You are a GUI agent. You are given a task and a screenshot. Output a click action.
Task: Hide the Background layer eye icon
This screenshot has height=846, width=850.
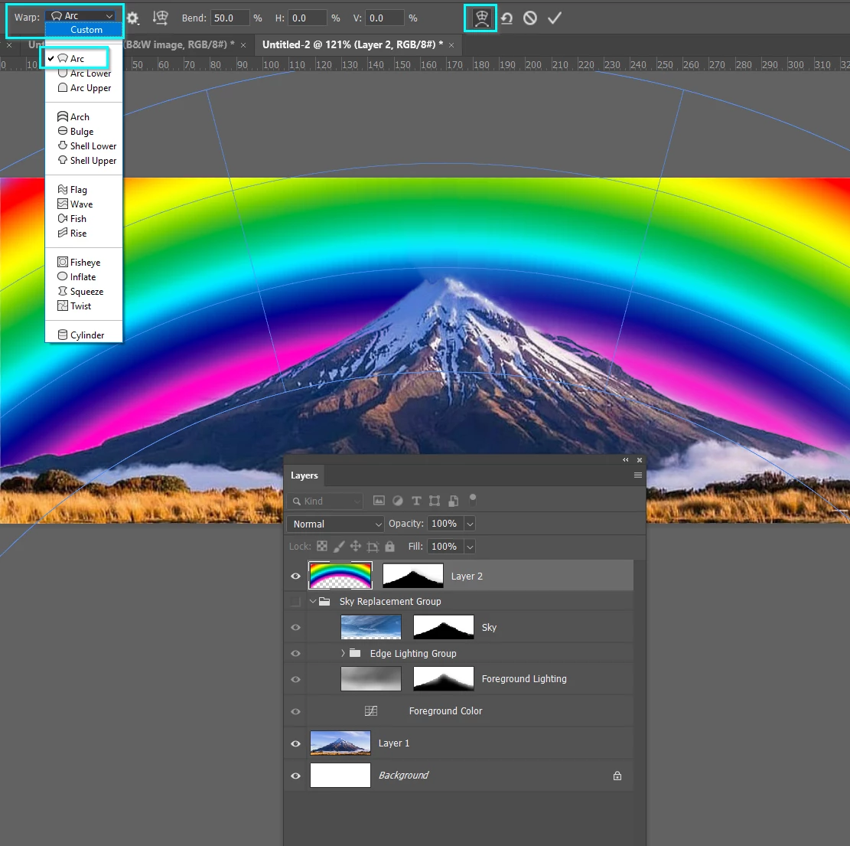tap(295, 776)
